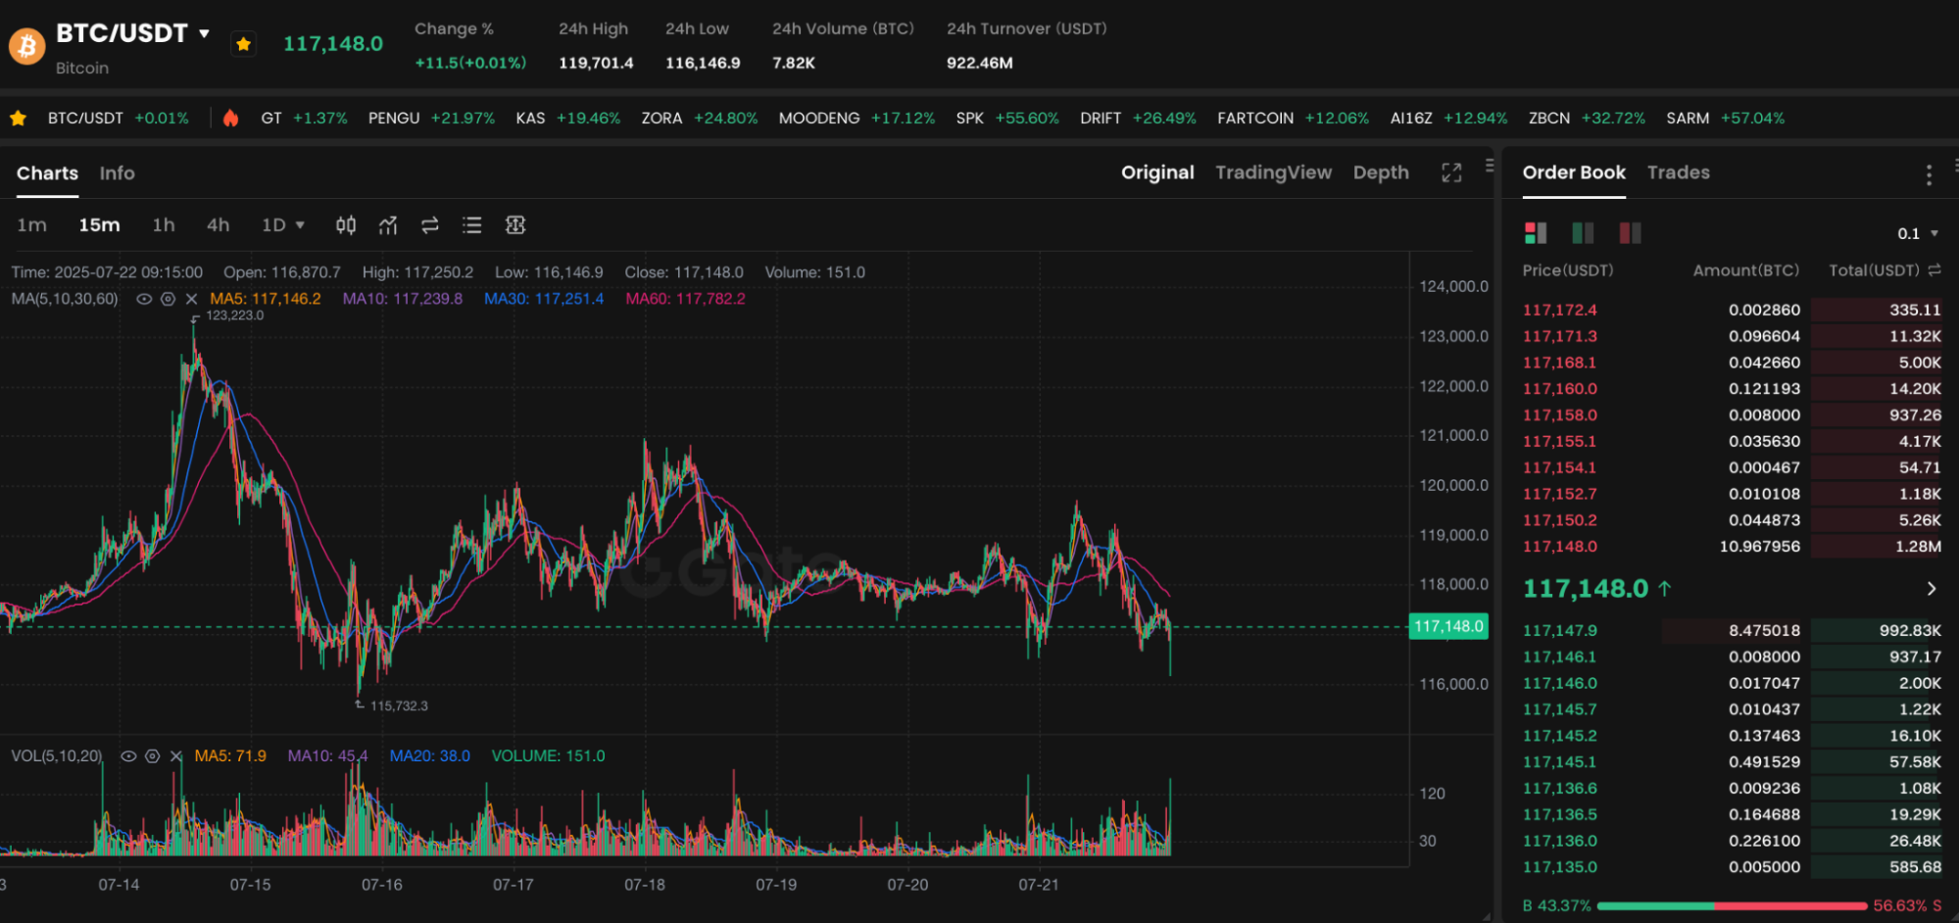Select the Order Book tab
This screenshot has width=1959, height=923.
point(1574,172)
